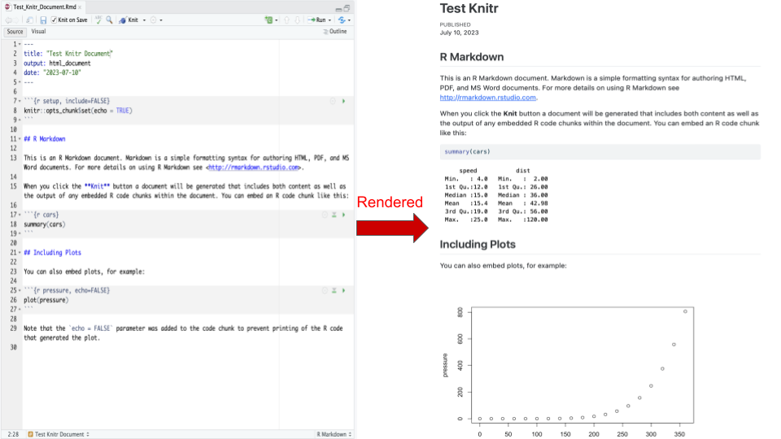Screen dimensions: 781x439
Task: Click the Outline button
Action: 334,32
